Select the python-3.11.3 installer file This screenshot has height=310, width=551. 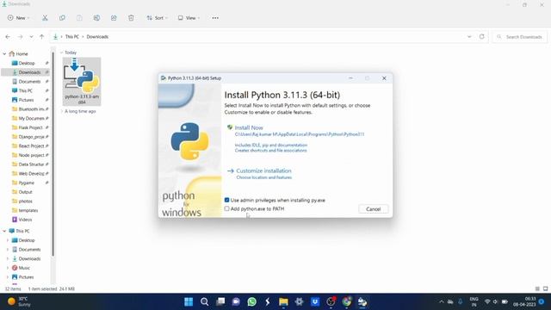coord(82,82)
